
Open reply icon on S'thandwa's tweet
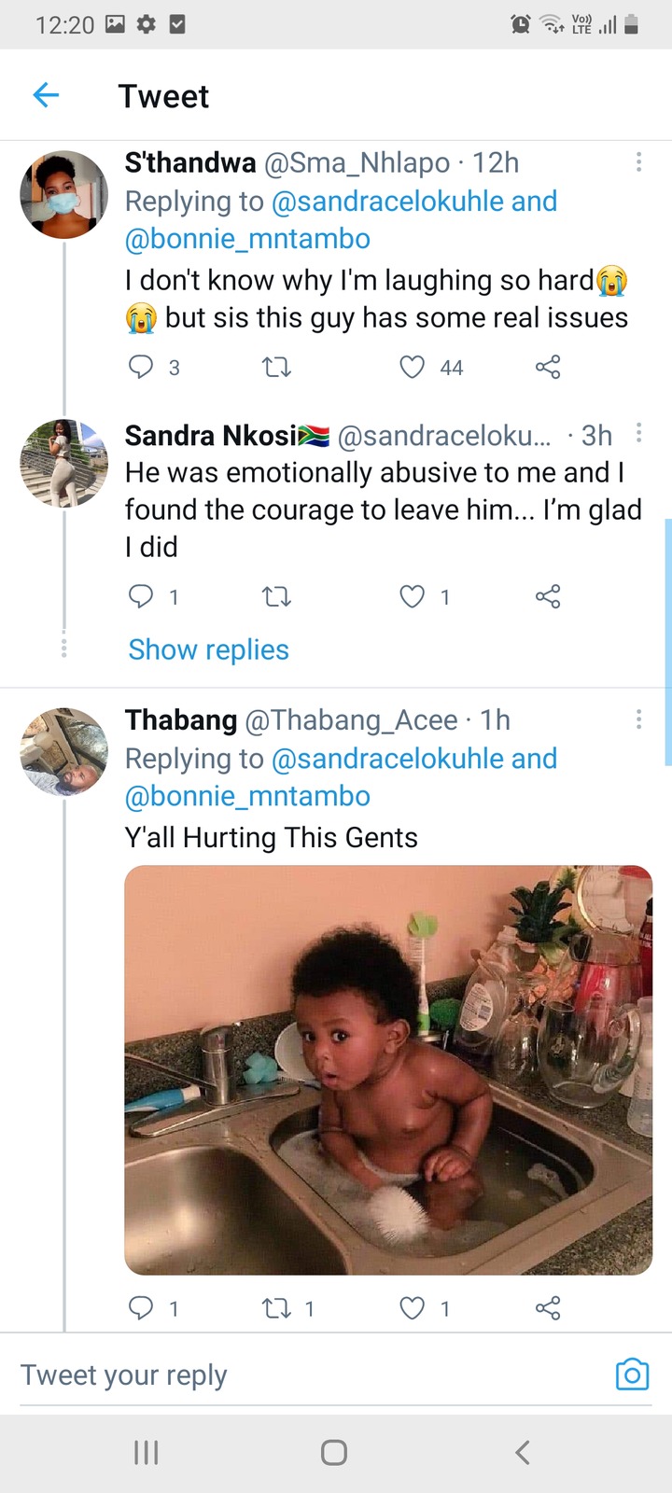coord(140,367)
